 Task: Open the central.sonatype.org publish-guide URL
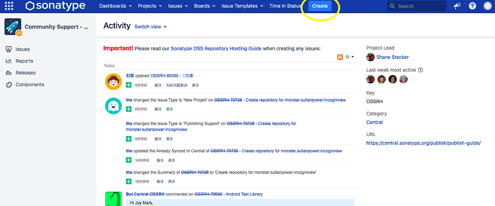[423, 143]
